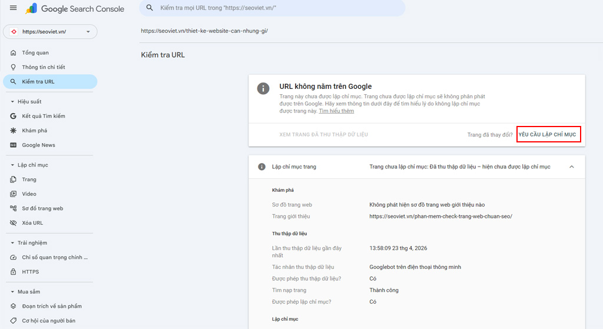The width and height of the screenshot is (603, 329).
Task: Click the Kiểm tra URL page heading
Action: pyautogui.click(x=163, y=55)
